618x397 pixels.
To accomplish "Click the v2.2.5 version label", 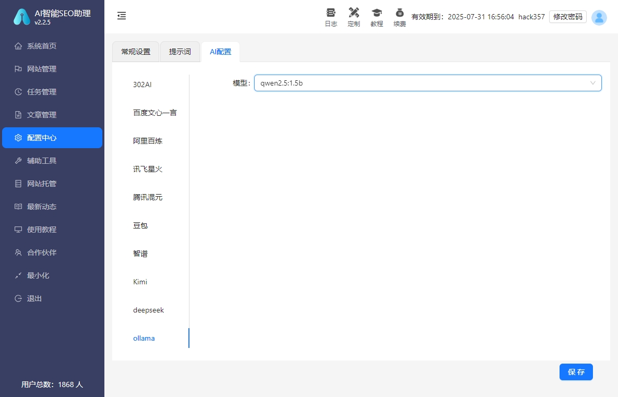I will [x=43, y=22].
